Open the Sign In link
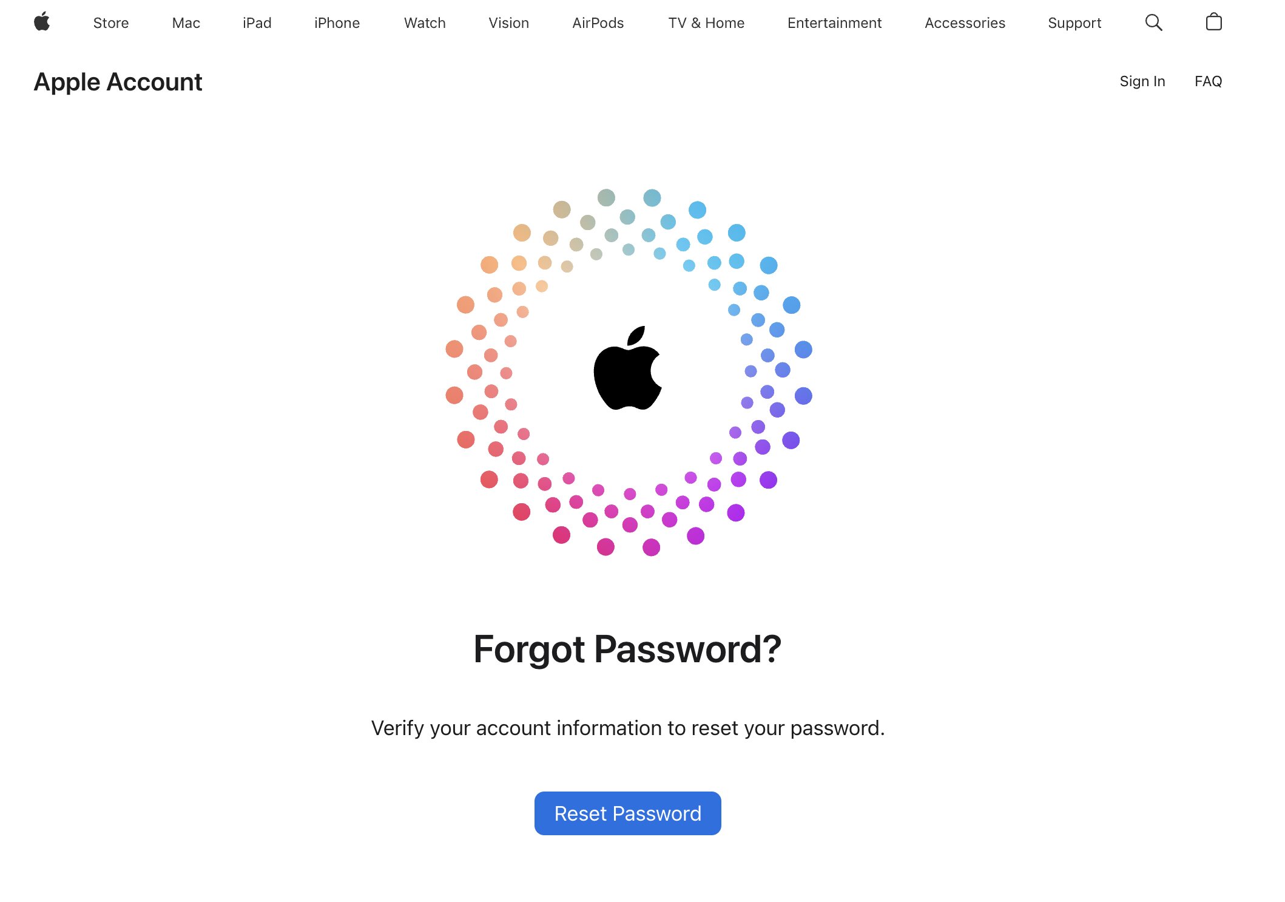This screenshot has height=902, width=1285. 1142,81
